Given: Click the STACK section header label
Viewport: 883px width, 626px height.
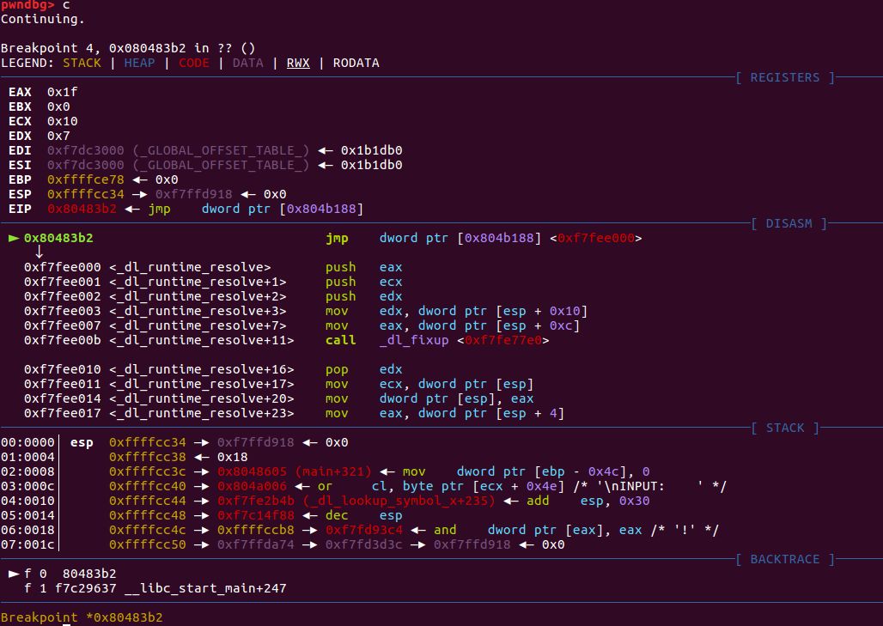Looking at the screenshot, I should [x=784, y=428].
